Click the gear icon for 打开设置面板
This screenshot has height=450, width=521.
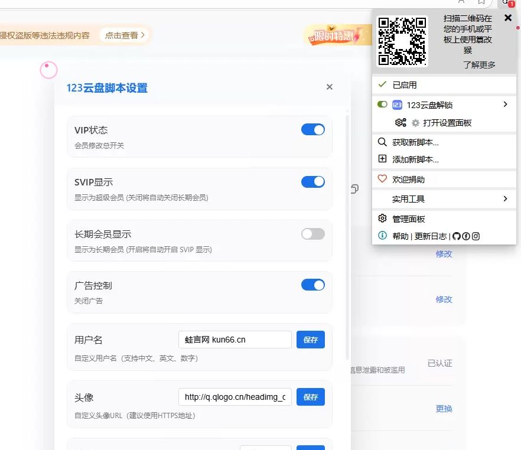pos(415,123)
